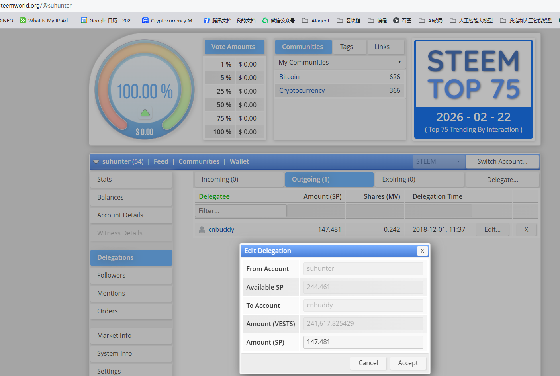Open the 区块链 bookmark folder
This screenshot has height=376, width=560.
click(x=349, y=20)
